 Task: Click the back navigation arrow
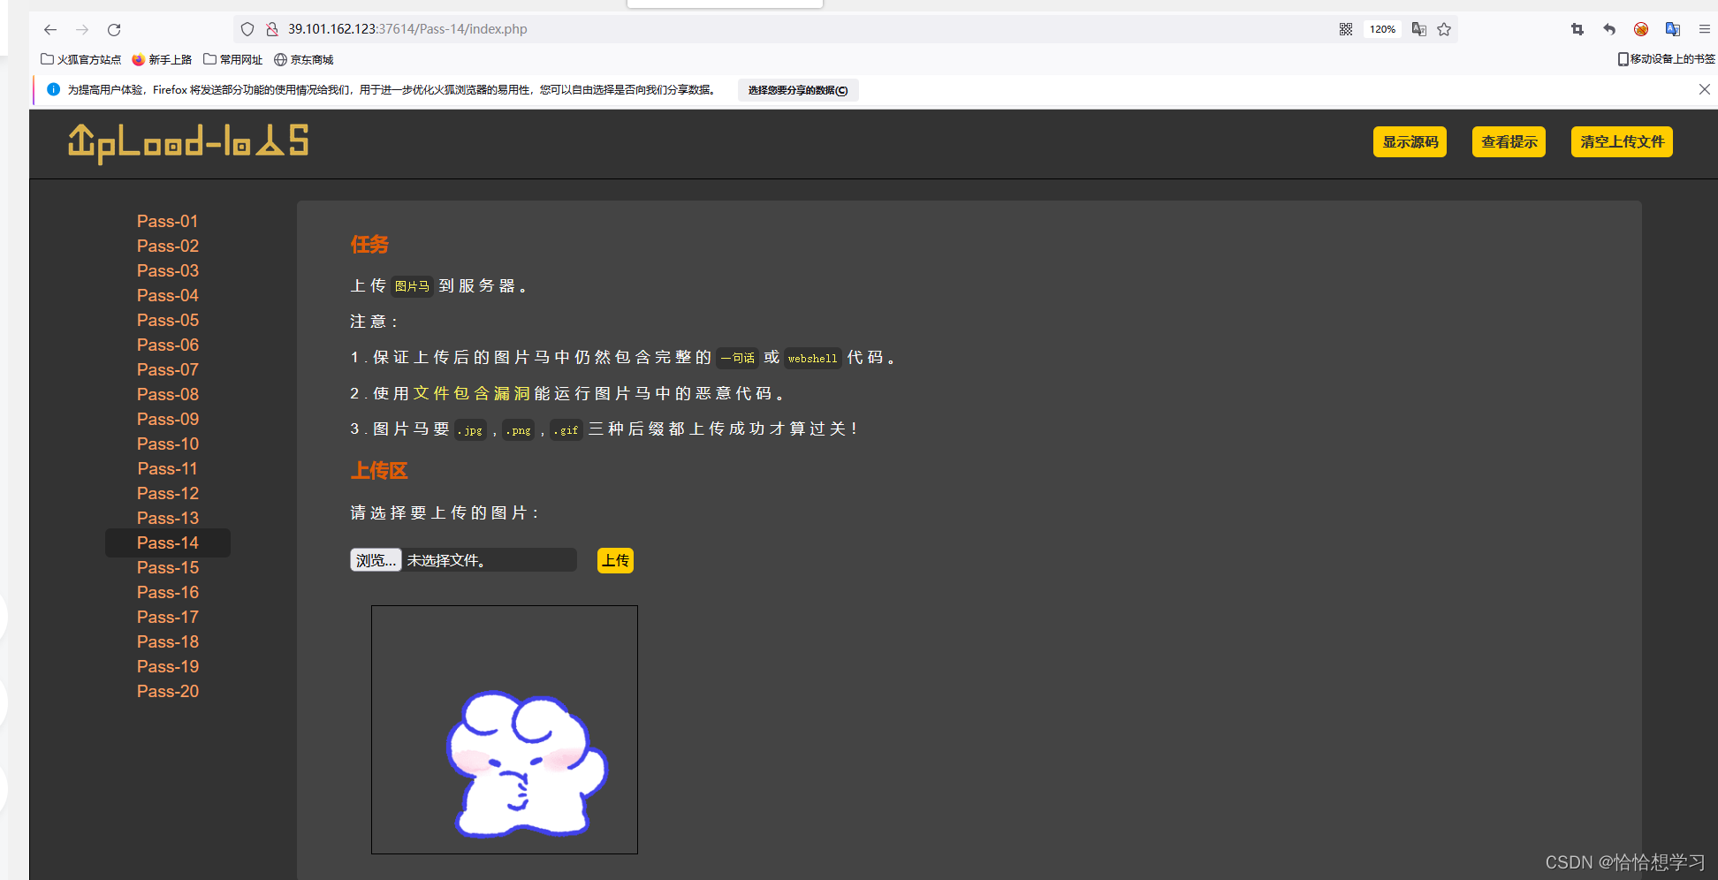tap(49, 29)
